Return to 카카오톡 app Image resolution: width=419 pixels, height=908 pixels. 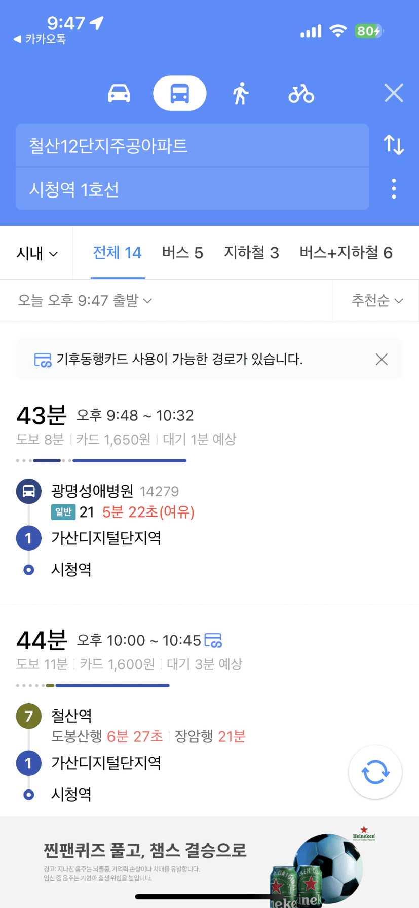pos(40,39)
